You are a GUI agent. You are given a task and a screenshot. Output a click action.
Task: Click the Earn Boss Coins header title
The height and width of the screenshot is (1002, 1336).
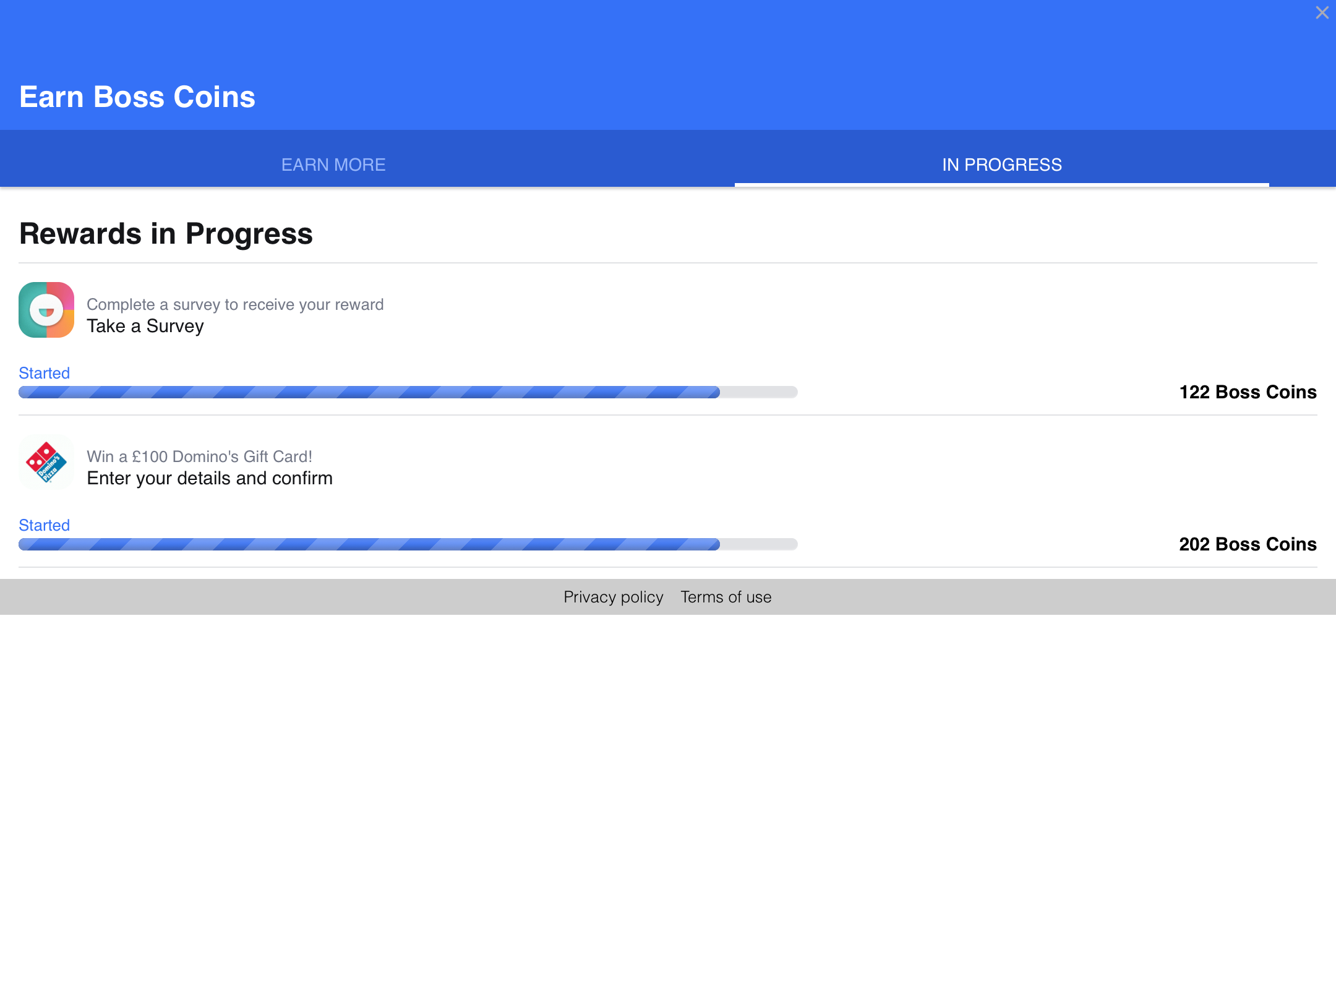click(x=137, y=97)
